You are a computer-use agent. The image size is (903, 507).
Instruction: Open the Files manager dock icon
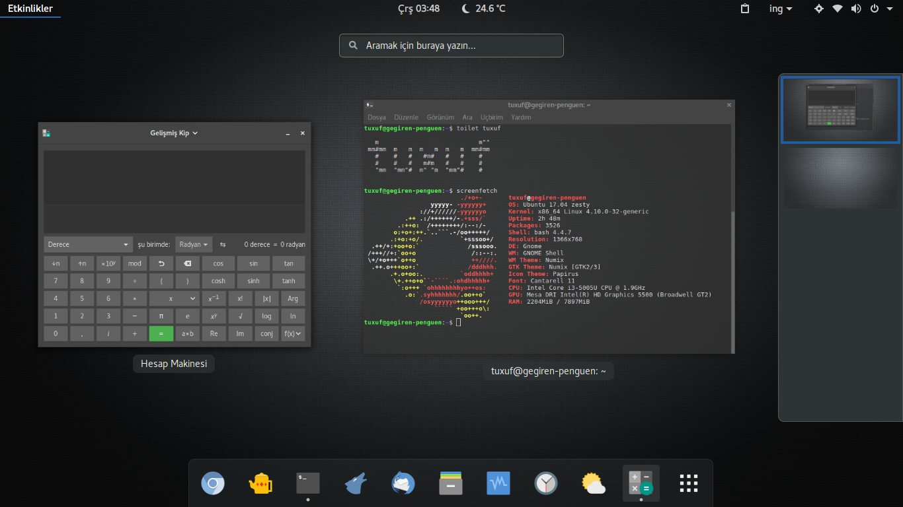click(x=451, y=484)
